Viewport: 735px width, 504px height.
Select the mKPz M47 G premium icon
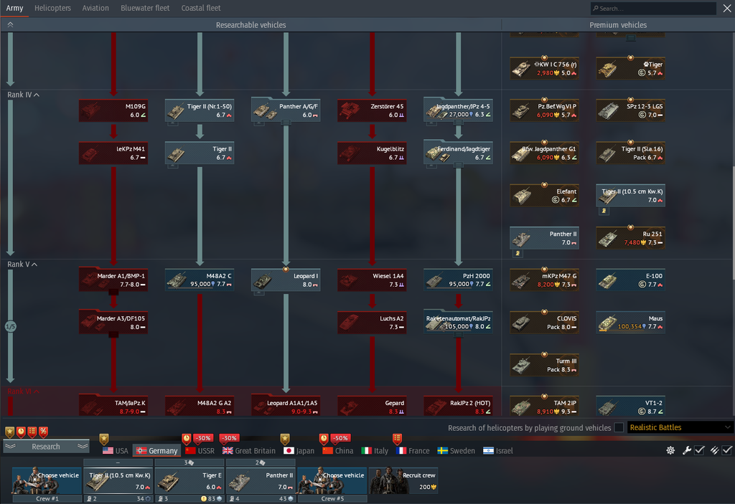544,280
